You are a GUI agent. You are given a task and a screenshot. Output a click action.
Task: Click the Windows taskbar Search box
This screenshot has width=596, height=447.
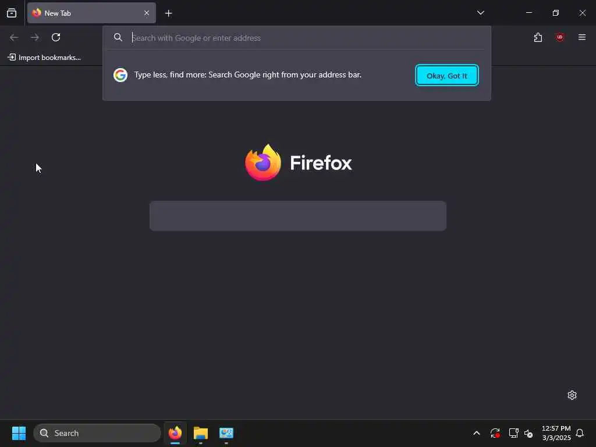pyautogui.click(x=97, y=433)
